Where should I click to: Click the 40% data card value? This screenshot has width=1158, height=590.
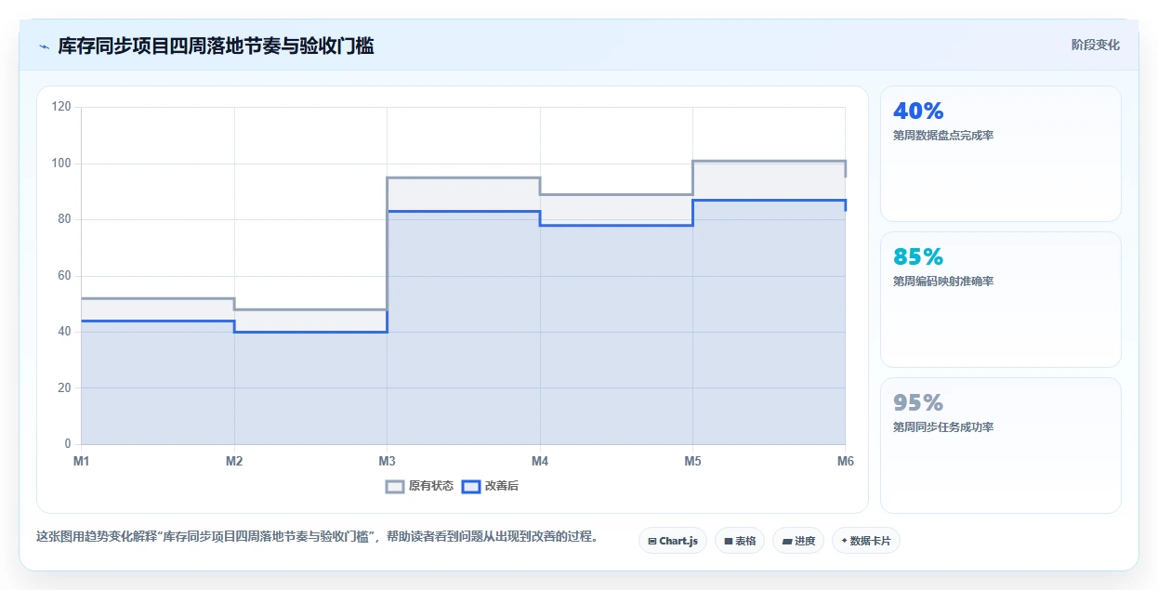918,111
